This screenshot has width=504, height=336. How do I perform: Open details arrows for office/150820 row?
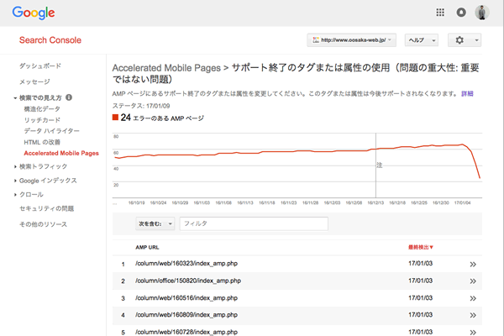(x=472, y=281)
